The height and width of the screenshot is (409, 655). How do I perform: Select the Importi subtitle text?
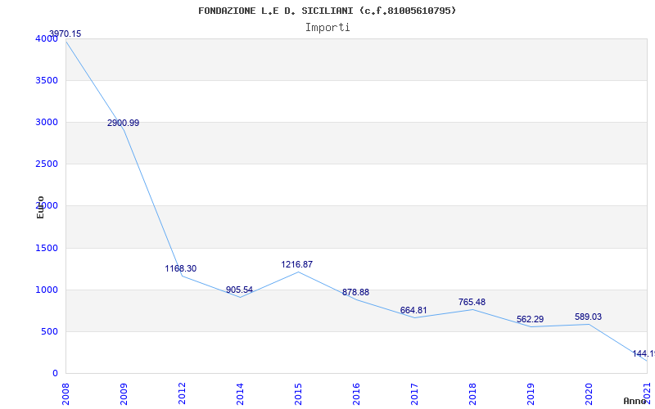click(x=327, y=27)
